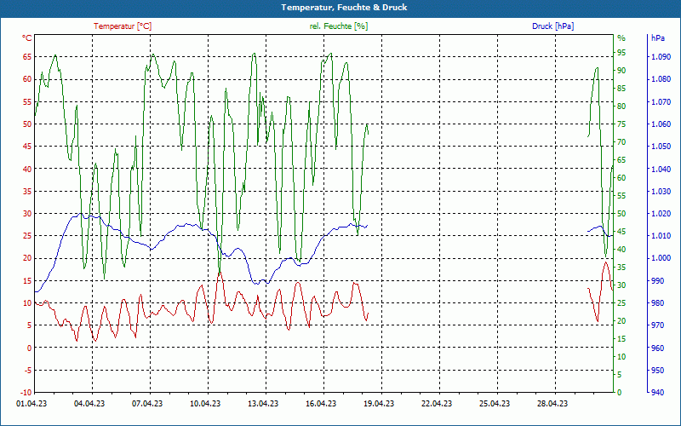
Task: Click the blue 'hPa' axis unit label
Action: [x=658, y=38]
